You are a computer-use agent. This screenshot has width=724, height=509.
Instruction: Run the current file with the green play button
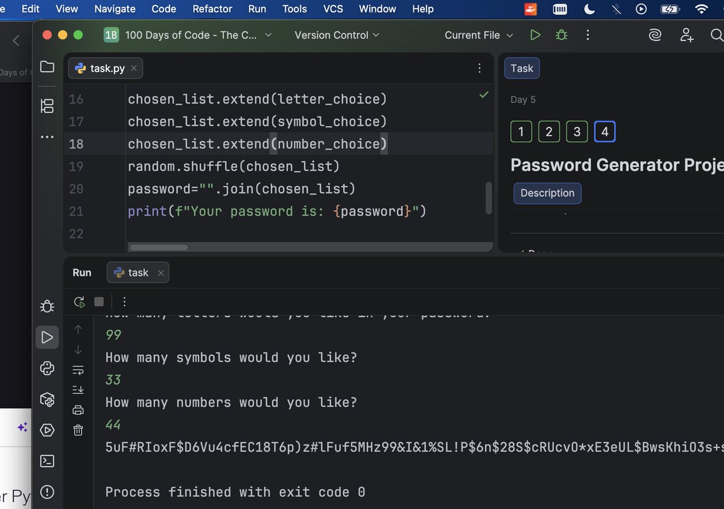click(x=535, y=35)
